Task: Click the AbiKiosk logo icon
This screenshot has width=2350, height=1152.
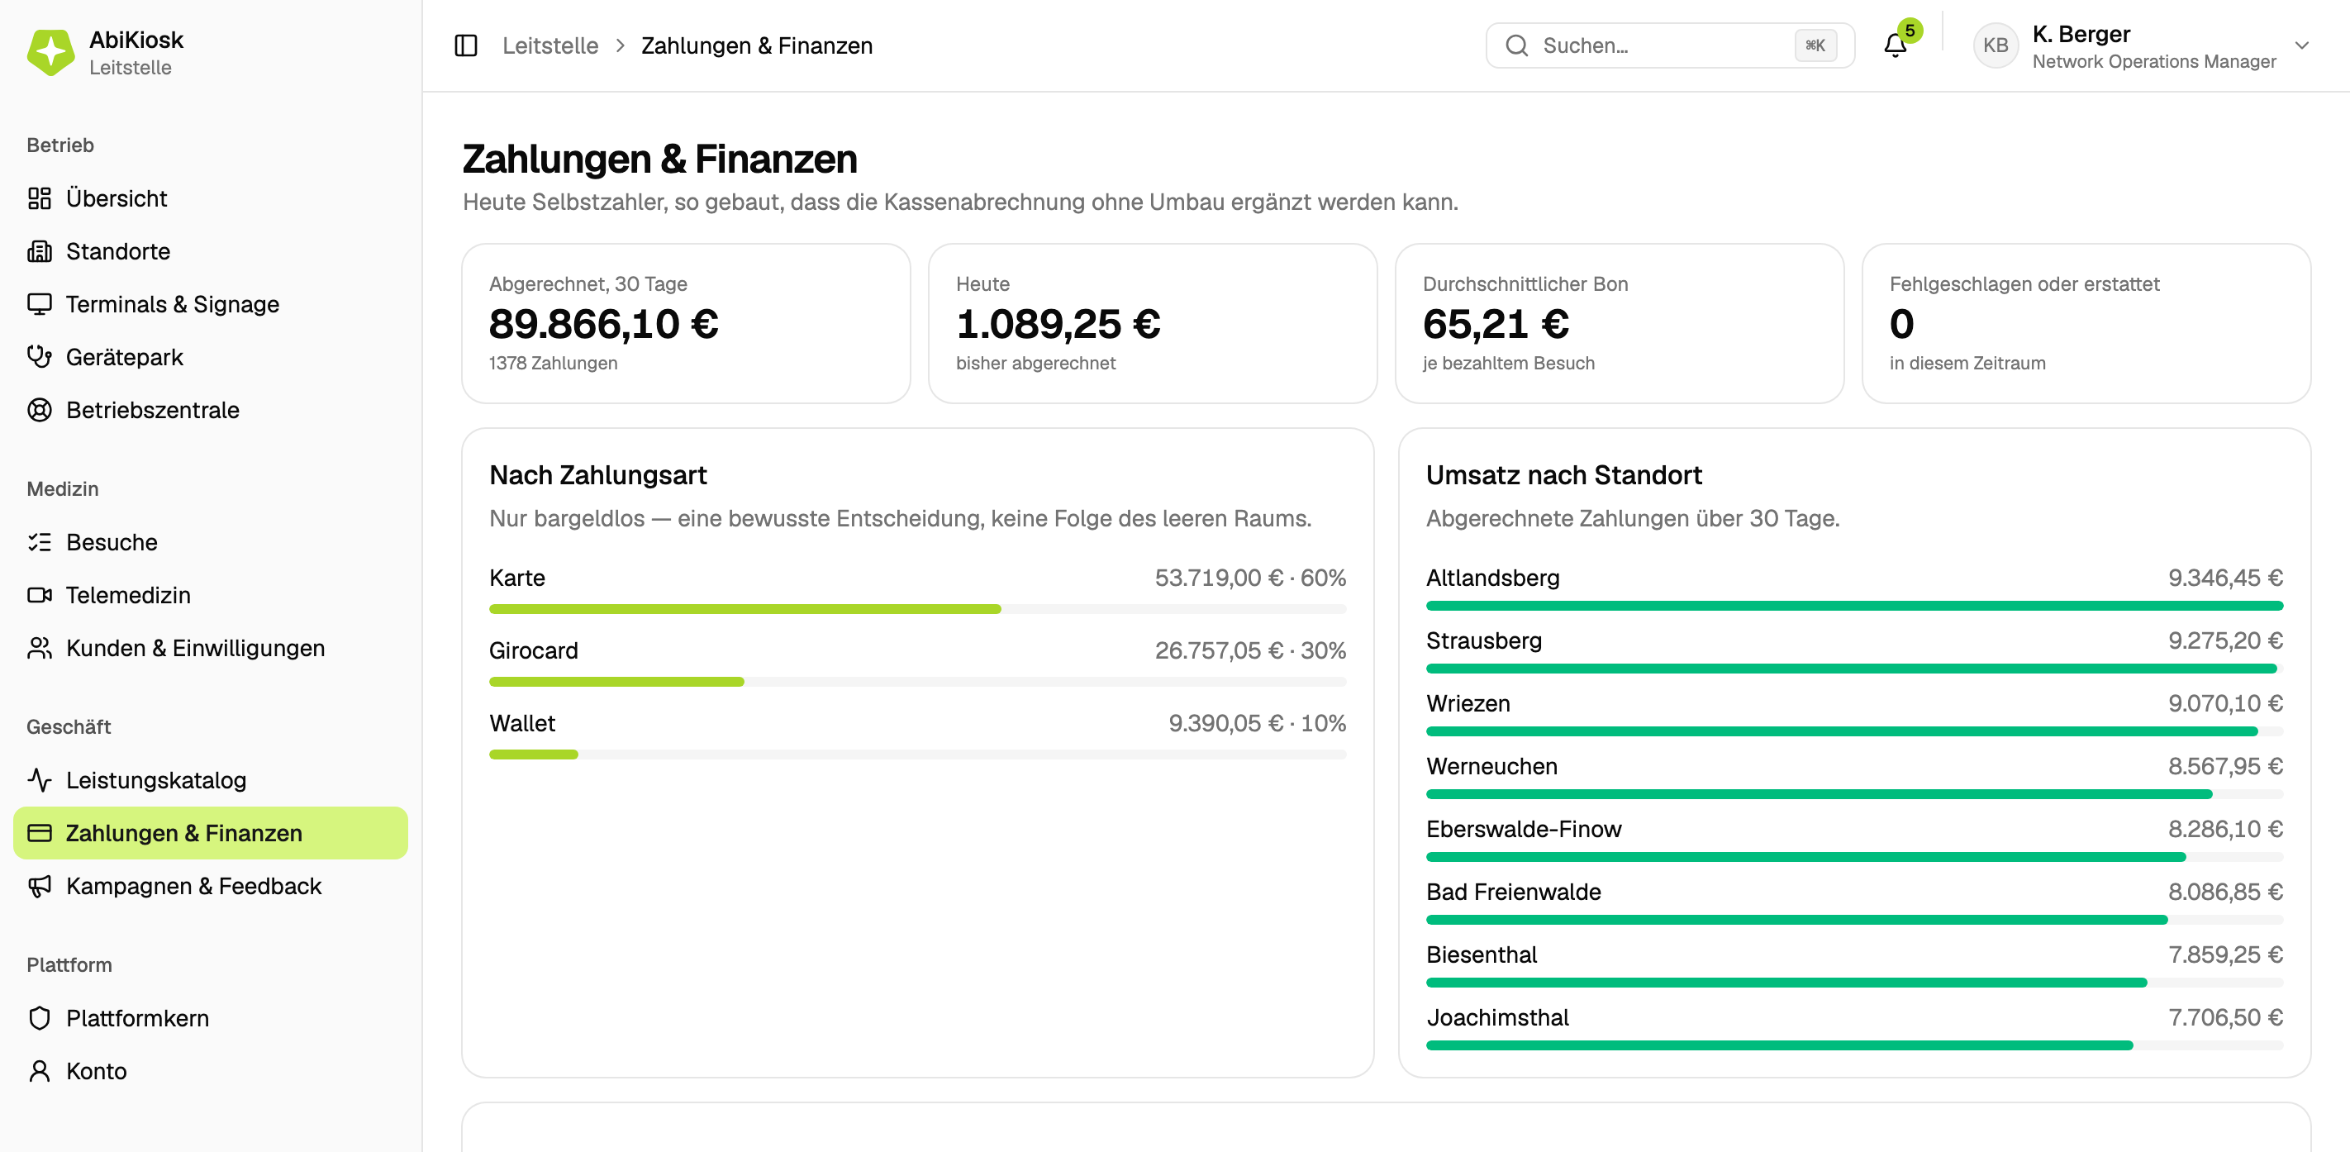Action: coord(51,52)
